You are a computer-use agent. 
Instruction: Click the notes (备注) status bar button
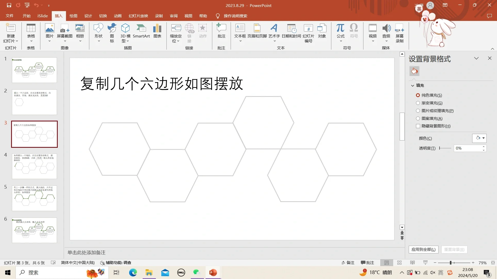(x=348, y=263)
